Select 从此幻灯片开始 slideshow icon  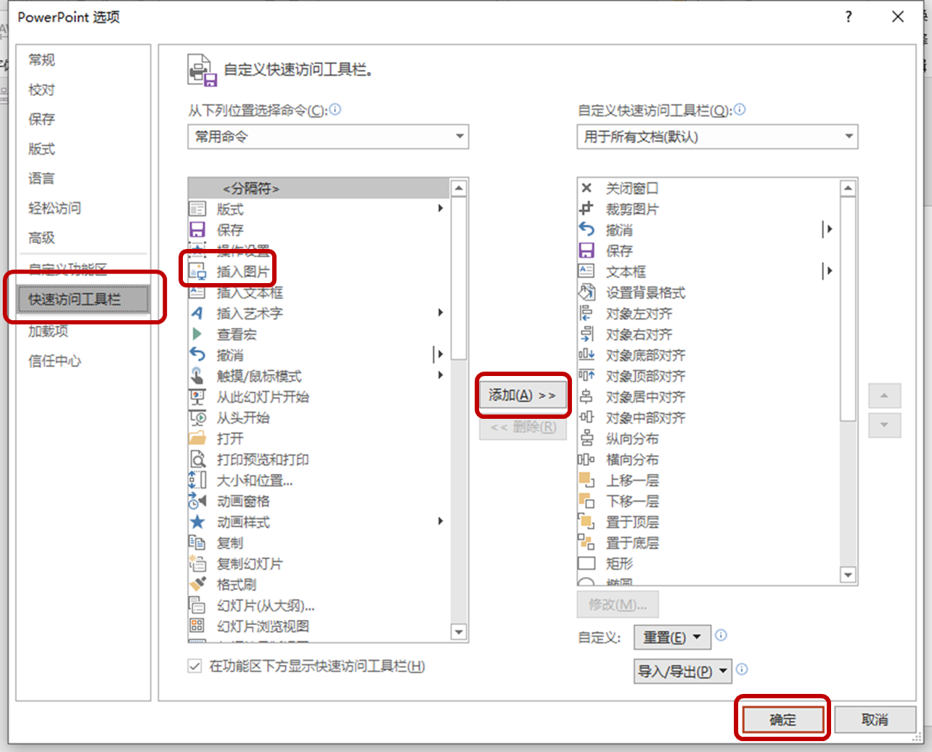pyautogui.click(x=197, y=397)
